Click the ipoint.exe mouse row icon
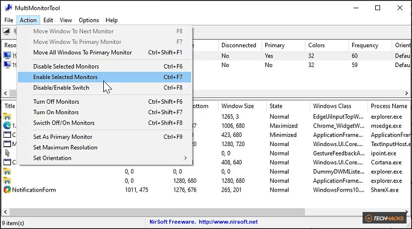This screenshot has height=229, width=412. [7, 153]
